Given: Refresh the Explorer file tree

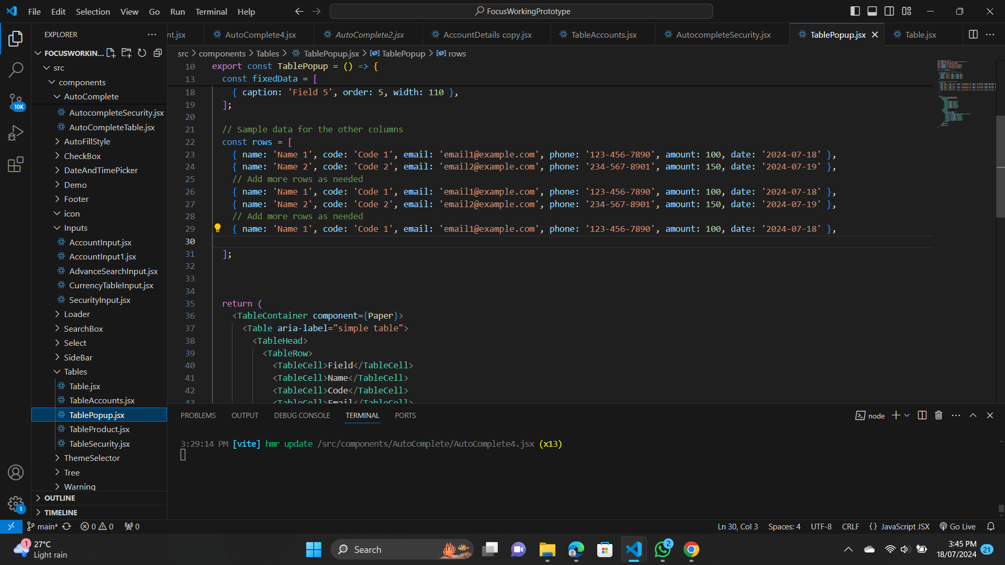Looking at the screenshot, I should coord(142,53).
